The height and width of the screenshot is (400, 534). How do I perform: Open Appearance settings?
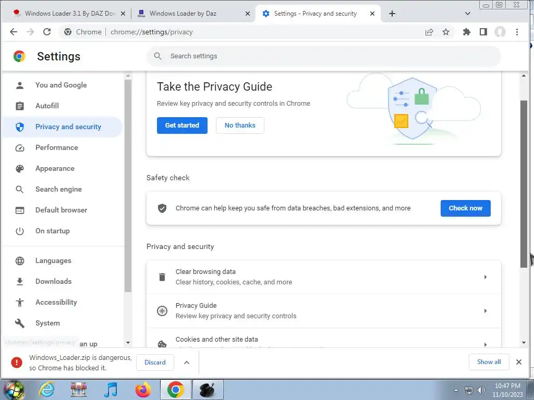(62, 168)
